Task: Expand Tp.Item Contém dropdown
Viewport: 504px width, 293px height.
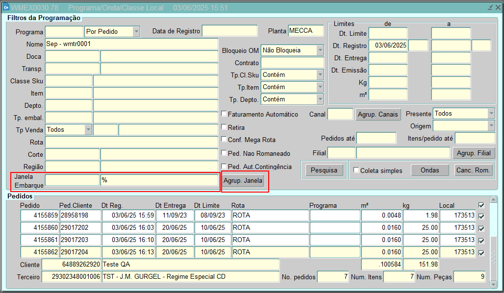Action: [x=320, y=87]
